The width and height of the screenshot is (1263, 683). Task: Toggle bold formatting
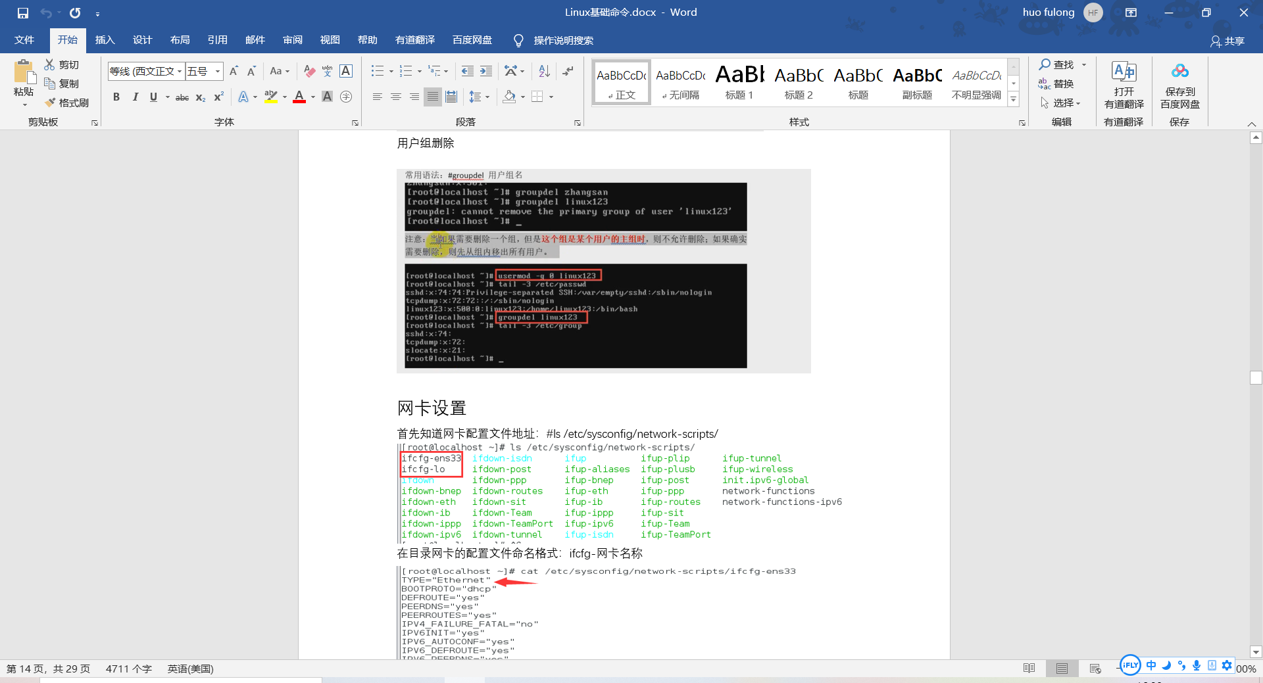[116, 97]
